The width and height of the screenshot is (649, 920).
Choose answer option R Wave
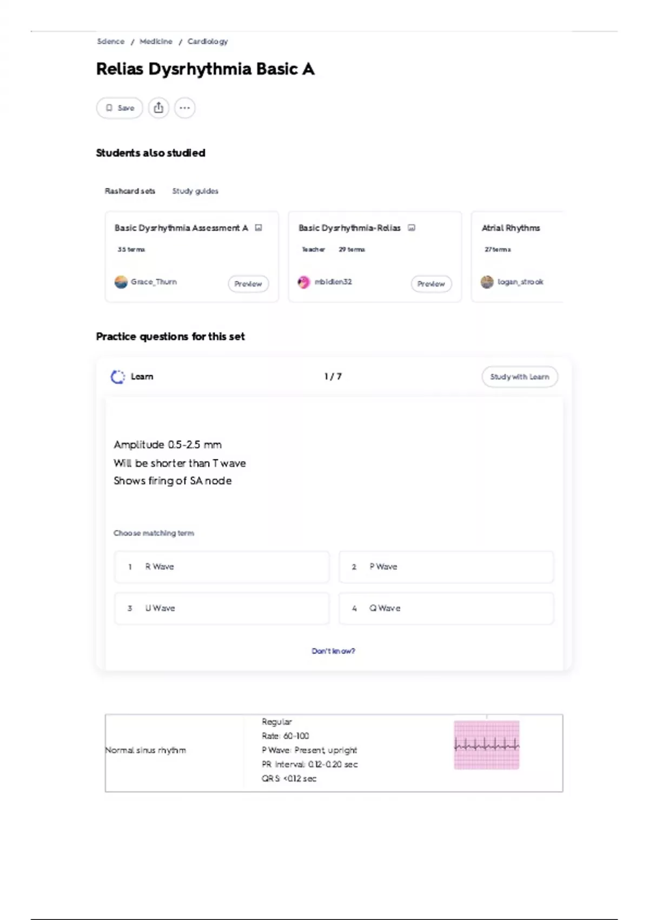point(222,567)
